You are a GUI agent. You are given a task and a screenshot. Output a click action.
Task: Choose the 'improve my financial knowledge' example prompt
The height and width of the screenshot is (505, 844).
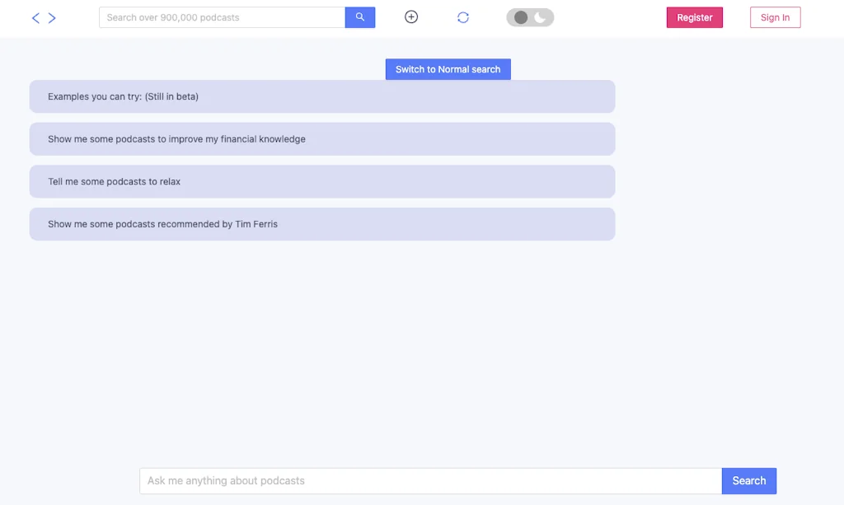(x=321, y=138)
